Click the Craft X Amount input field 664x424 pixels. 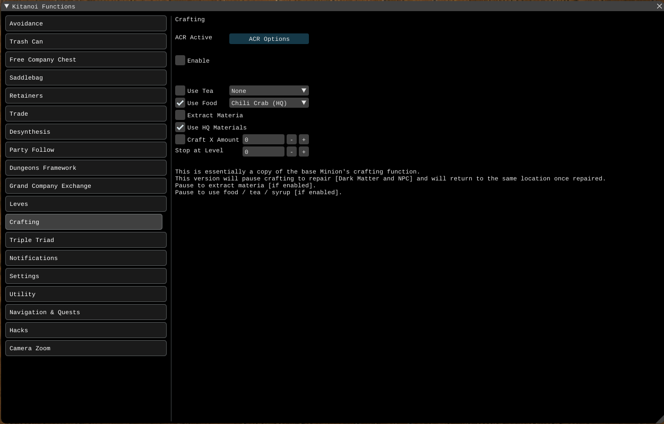(x=263, y=140)
